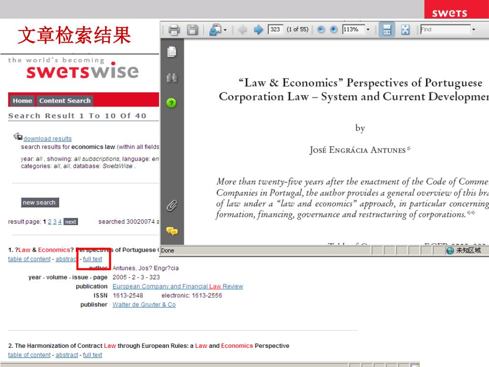Open table of content for result 2
This screenshot has width=489, height=367.
click(29, 355)
